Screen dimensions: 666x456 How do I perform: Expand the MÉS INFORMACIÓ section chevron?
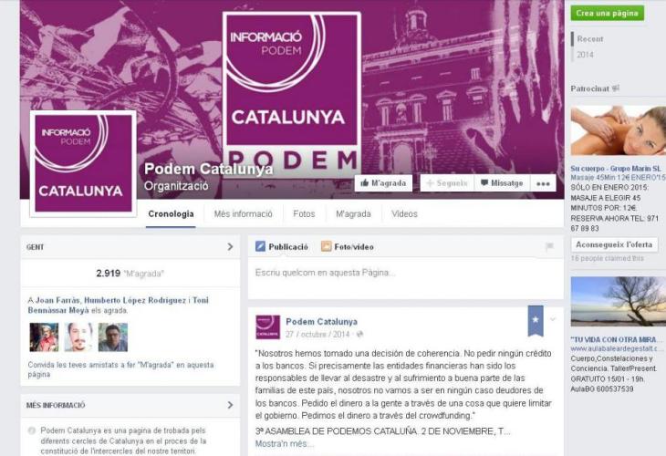(x=230, y=405)
